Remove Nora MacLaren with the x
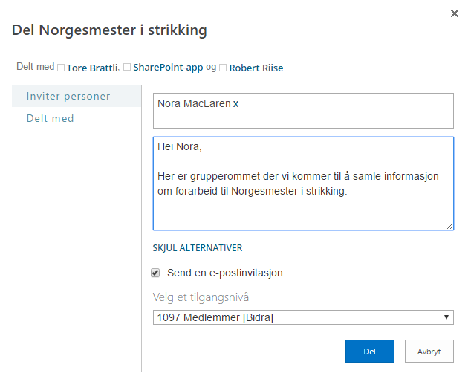468x379 pixels. pyautogui.click(x=236, y=103)
